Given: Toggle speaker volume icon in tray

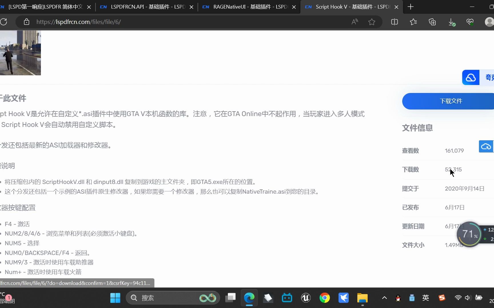Looking at the screenshot, I should click(468, 298).
